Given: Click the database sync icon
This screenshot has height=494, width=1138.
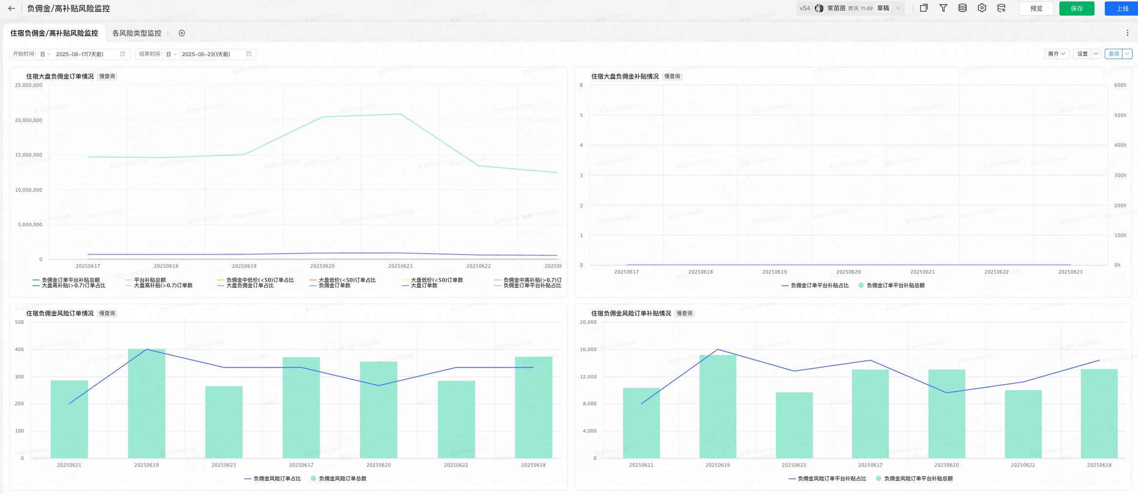Looking at the screenshot, I should (x=1001, y=8).
